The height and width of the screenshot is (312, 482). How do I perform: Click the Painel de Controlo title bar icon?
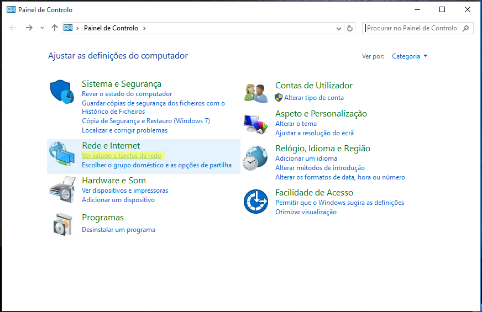[11, 9]
